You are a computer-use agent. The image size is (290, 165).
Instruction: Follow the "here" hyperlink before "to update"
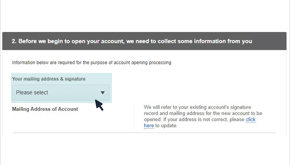149,125
